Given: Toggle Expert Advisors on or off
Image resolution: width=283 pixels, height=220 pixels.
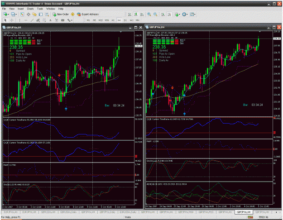Looking at the screenshot, I should click(88, 14).
